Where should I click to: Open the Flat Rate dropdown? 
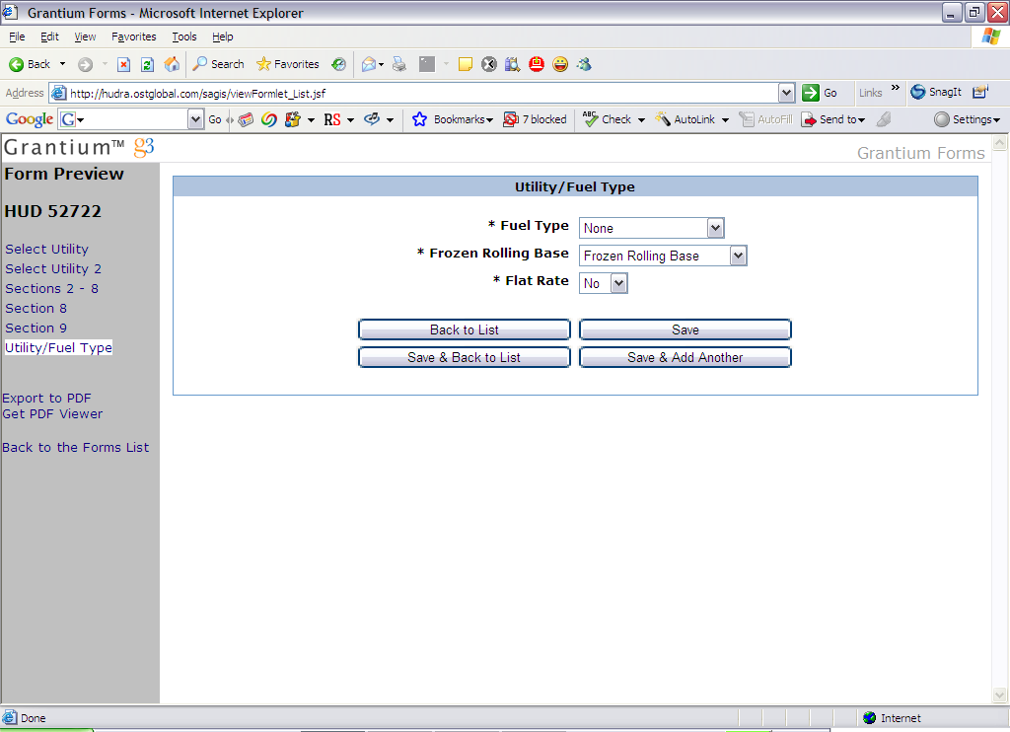tap(618, 283)
